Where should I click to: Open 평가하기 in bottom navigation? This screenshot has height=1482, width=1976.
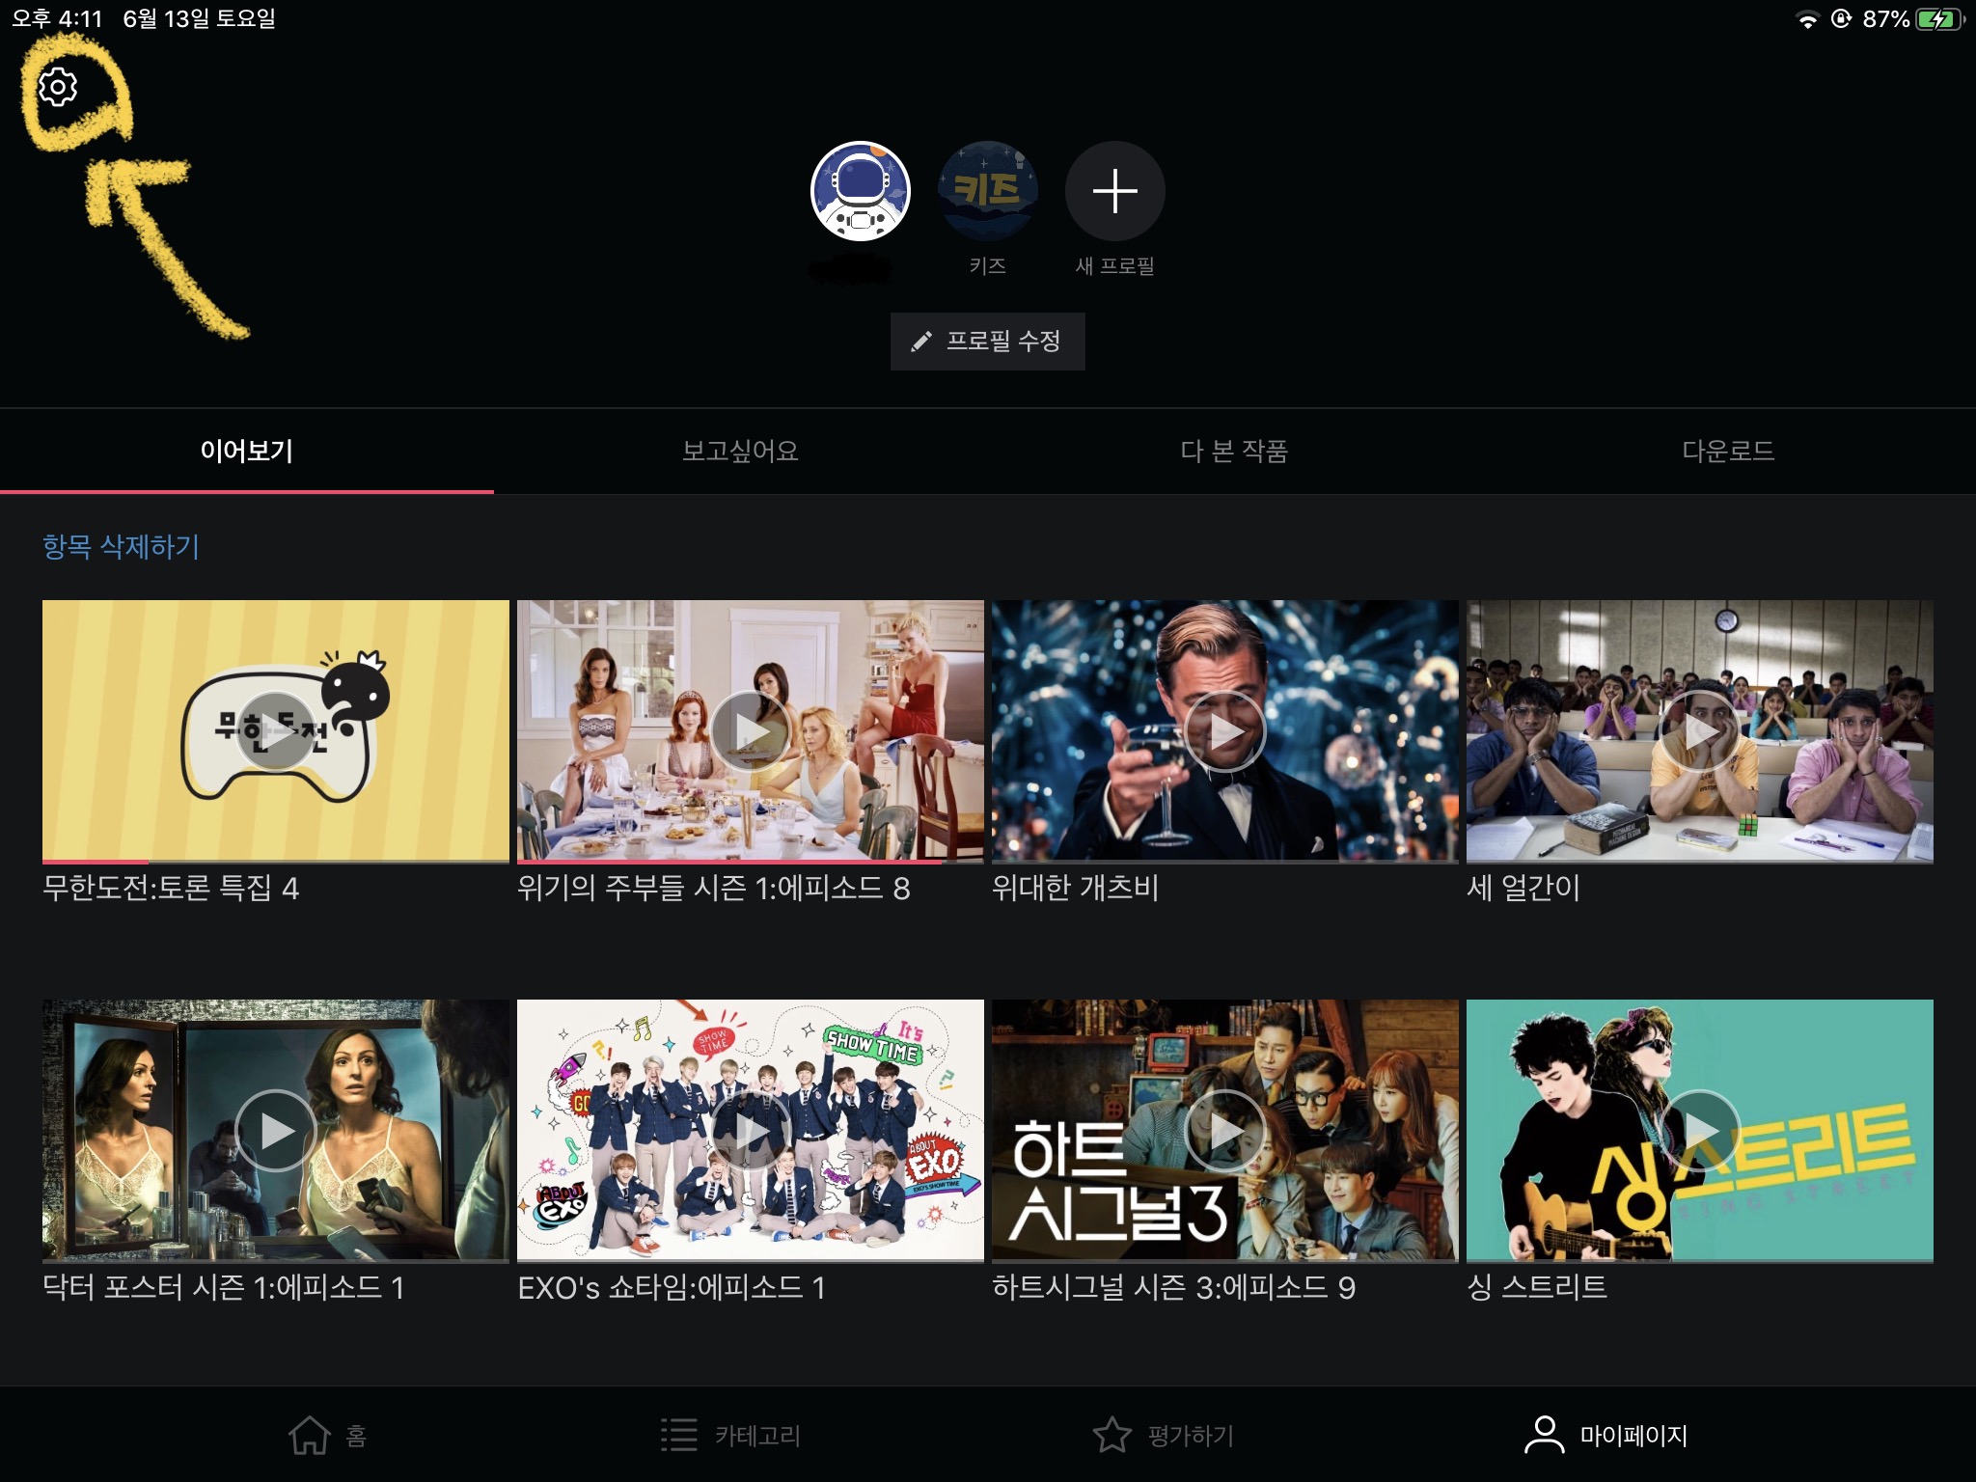tap(1164, 1435)
